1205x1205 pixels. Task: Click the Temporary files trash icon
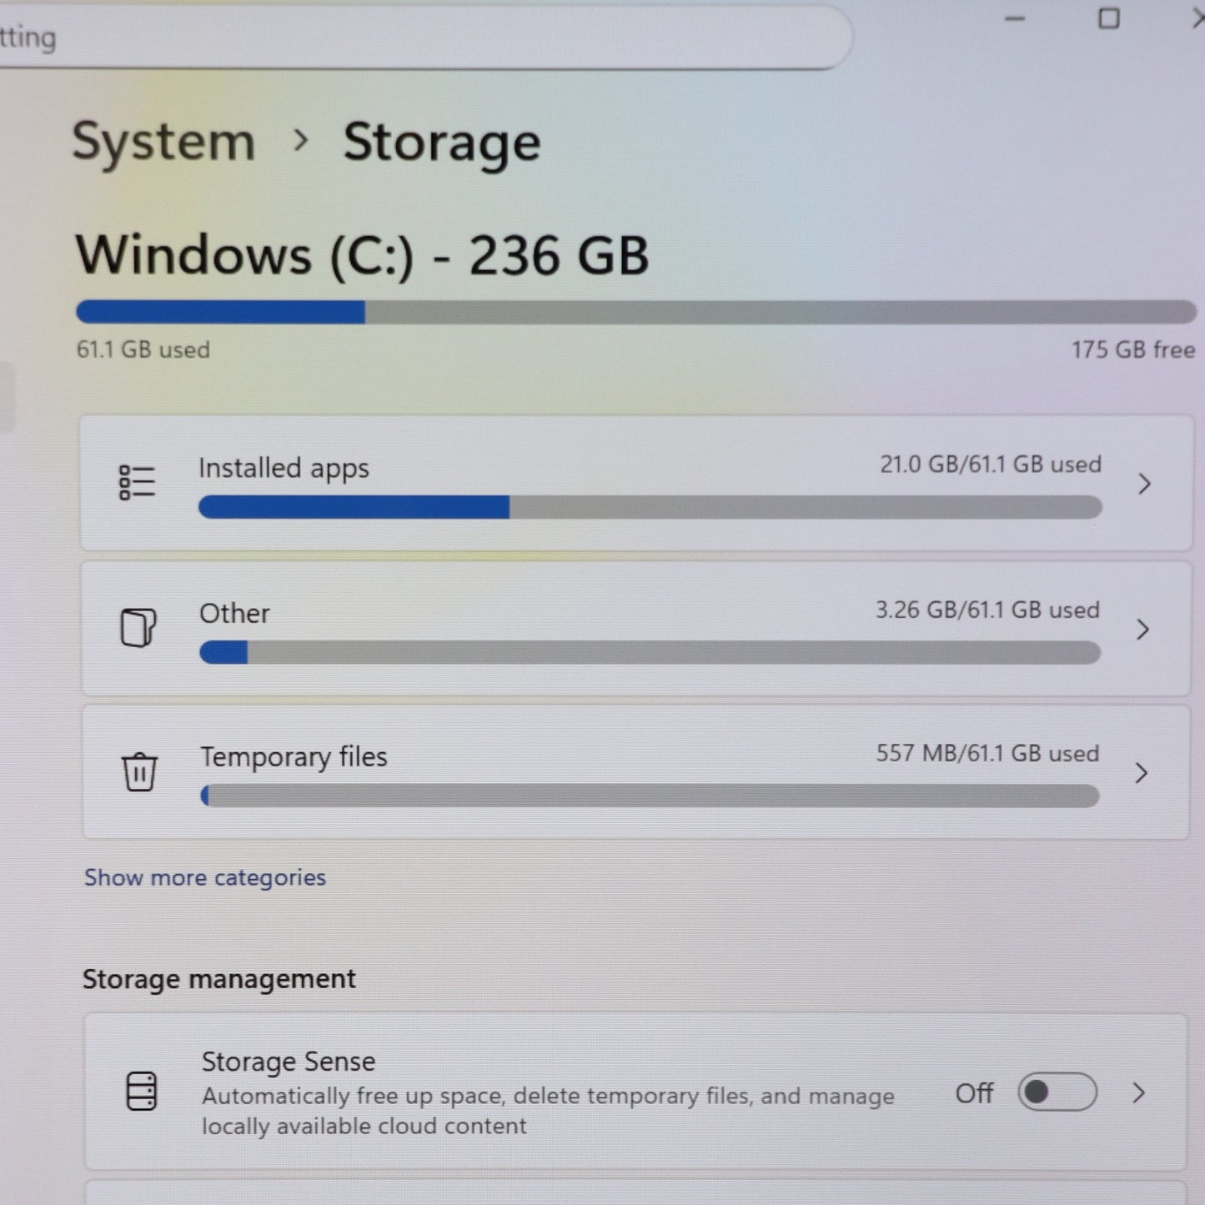[139, 771]
